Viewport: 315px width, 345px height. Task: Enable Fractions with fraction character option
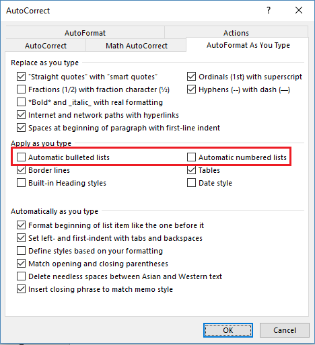click(x=21, y=89)
